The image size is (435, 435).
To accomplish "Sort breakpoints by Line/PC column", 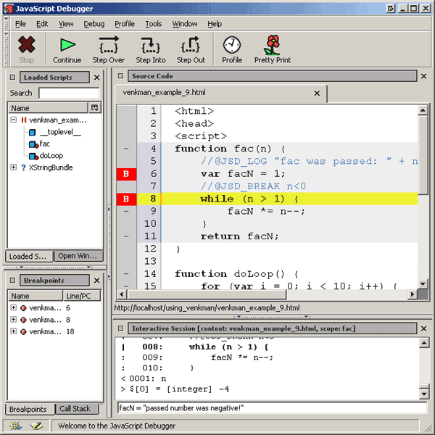I will point(81,296).
